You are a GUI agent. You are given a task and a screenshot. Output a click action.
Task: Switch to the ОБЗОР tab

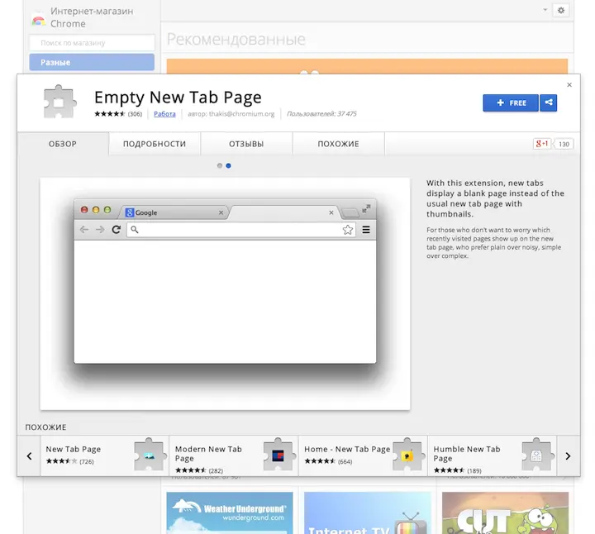coord(63,144)
